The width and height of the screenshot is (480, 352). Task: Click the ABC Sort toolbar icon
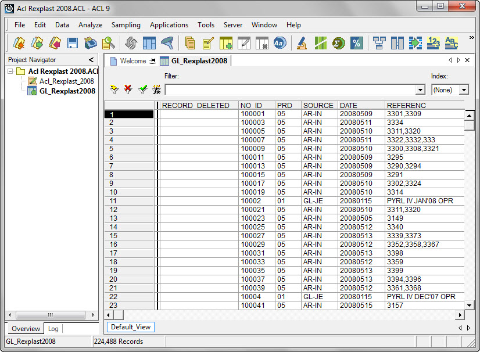pos(451,43)
